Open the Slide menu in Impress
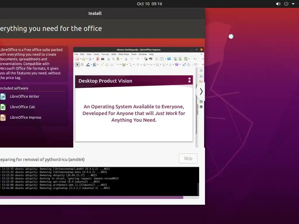This screenshot has width=299, height=224. click(x=114, y=54)
